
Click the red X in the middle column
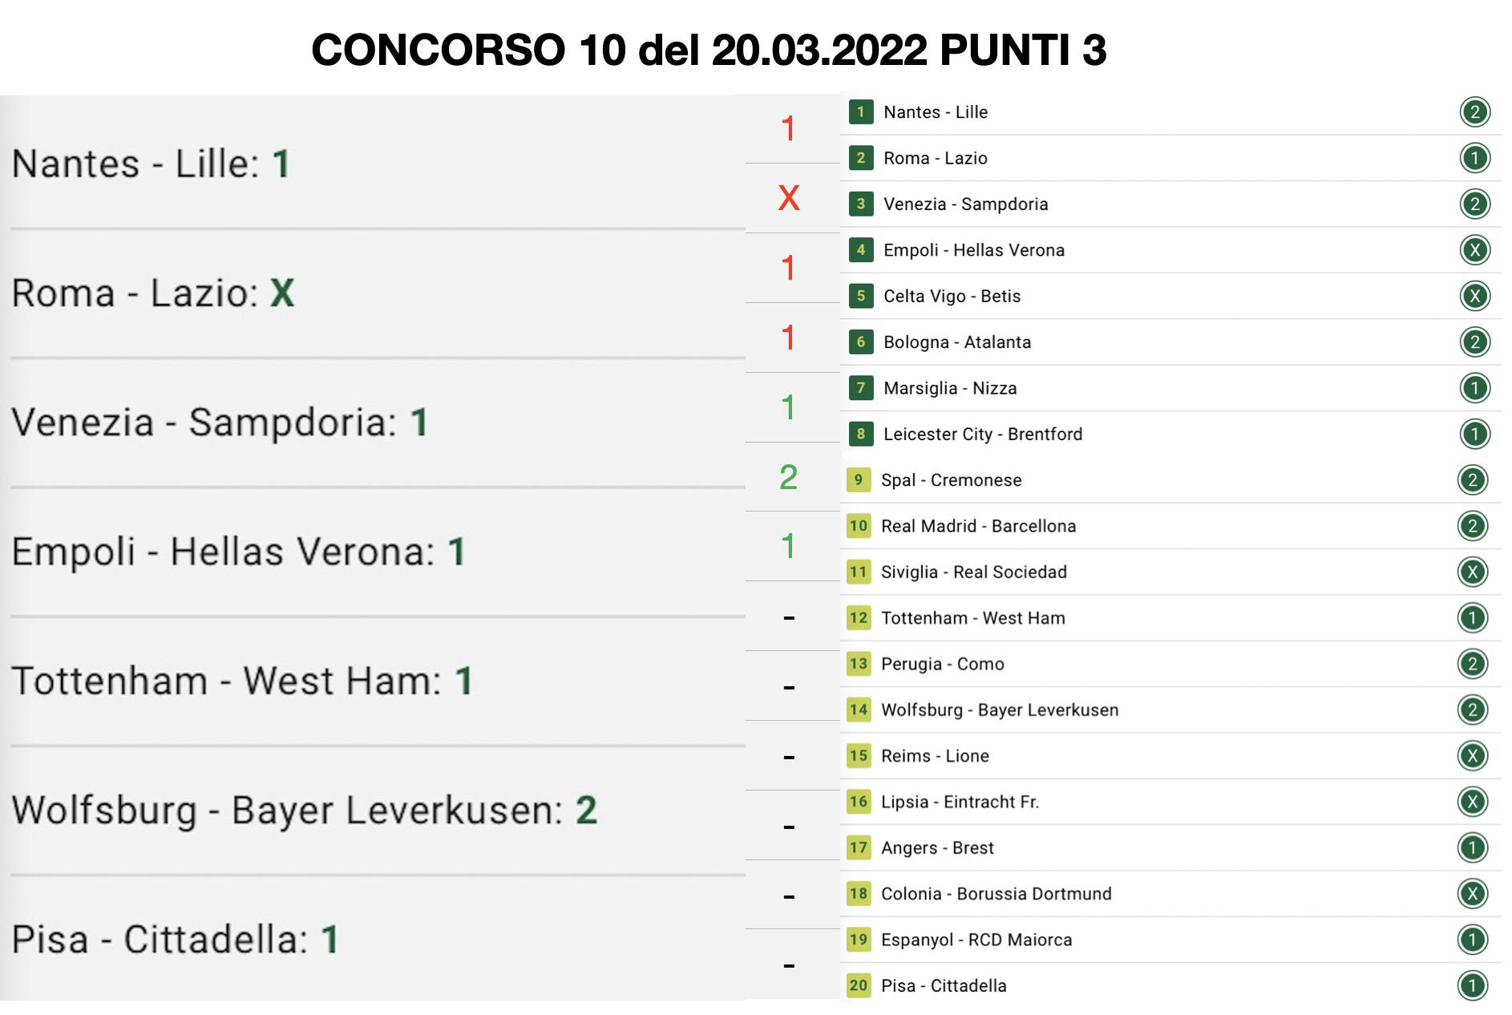click(789, 198)
